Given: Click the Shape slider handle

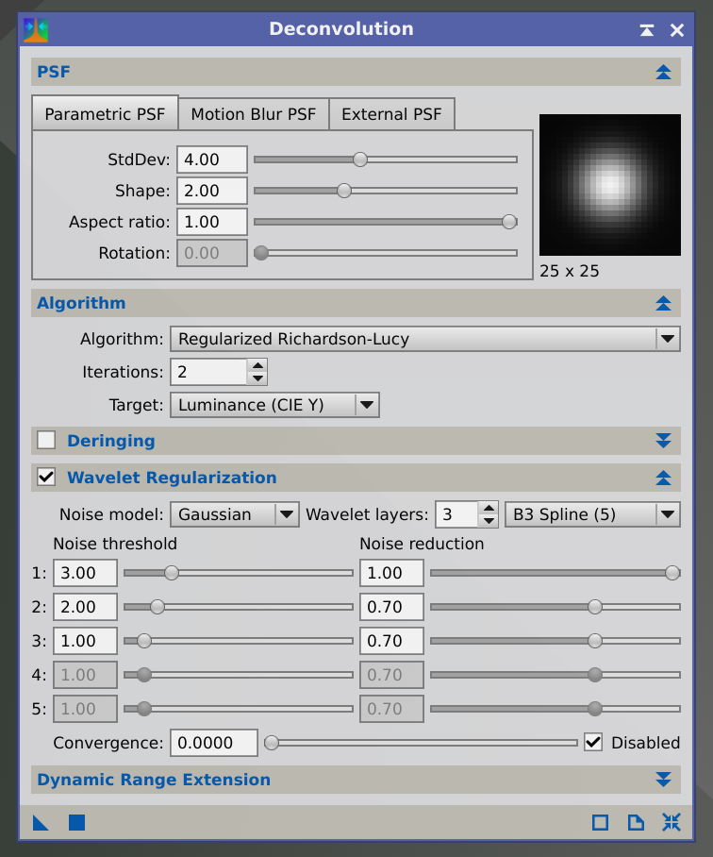Looking at the screenshot, I should pos(344,191).
